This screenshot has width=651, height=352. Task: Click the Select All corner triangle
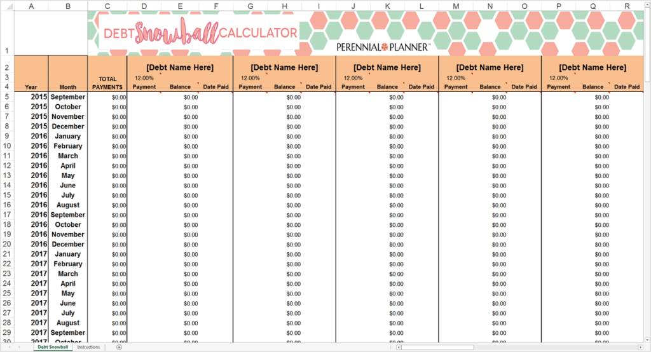pyautogui.click(x=8, y=6)
